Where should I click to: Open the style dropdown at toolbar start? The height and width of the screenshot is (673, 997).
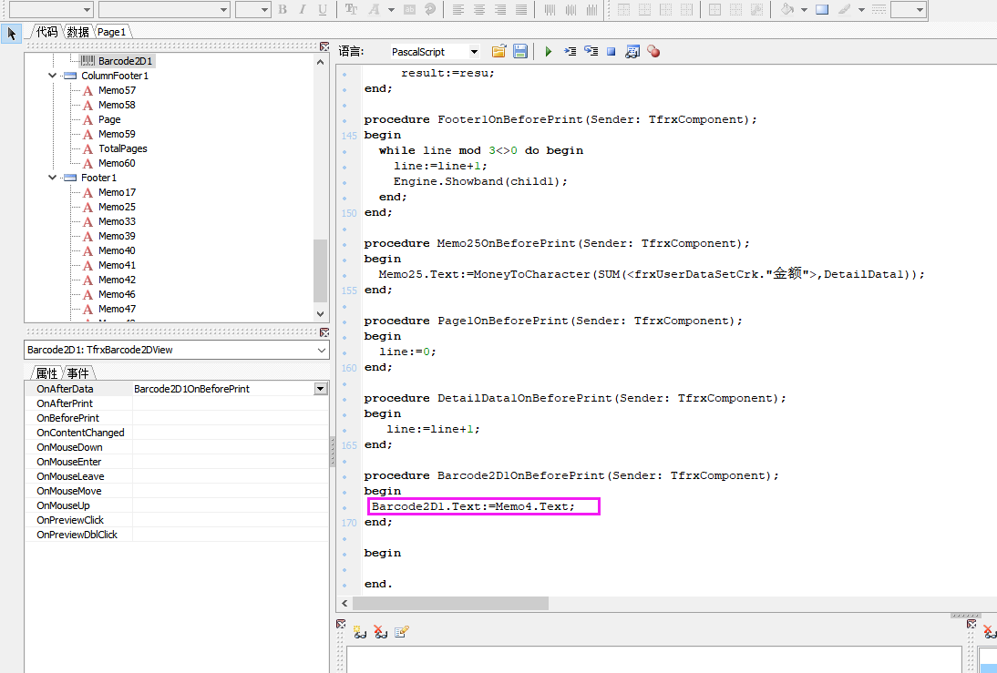click(x=87, y=9)
